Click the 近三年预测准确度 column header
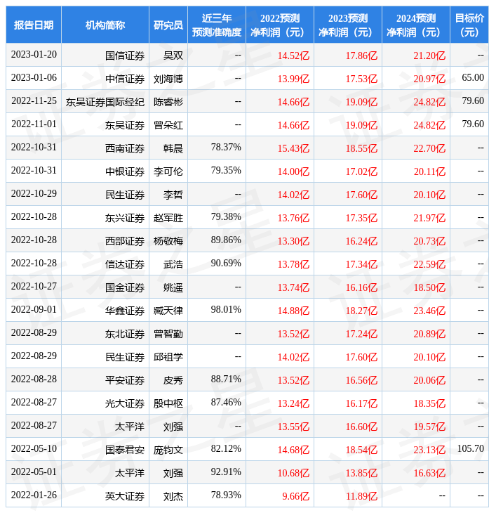 217,25
